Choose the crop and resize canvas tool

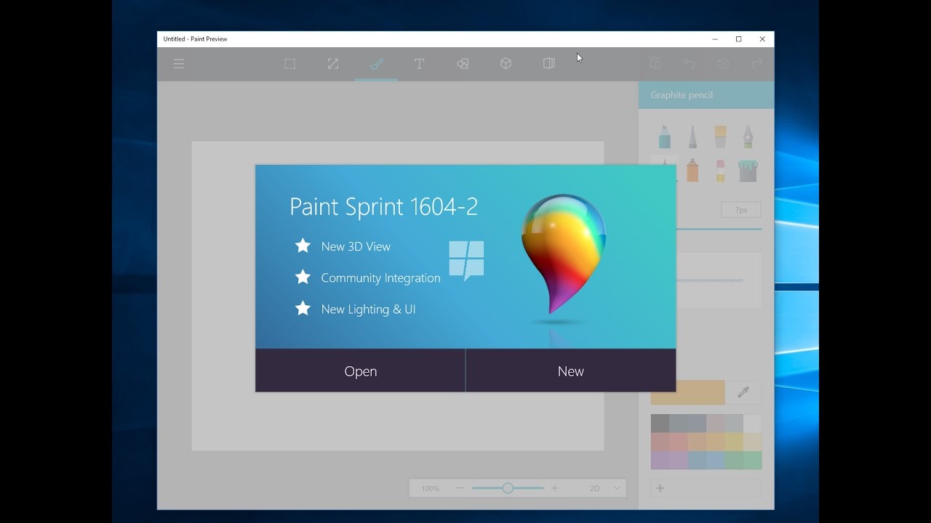click(333, 64)
